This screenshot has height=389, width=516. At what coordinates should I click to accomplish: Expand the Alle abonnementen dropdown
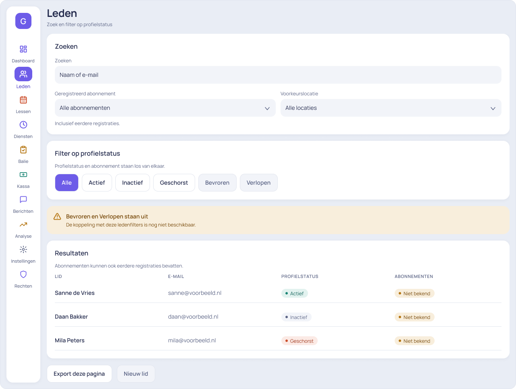click(165, 108)
